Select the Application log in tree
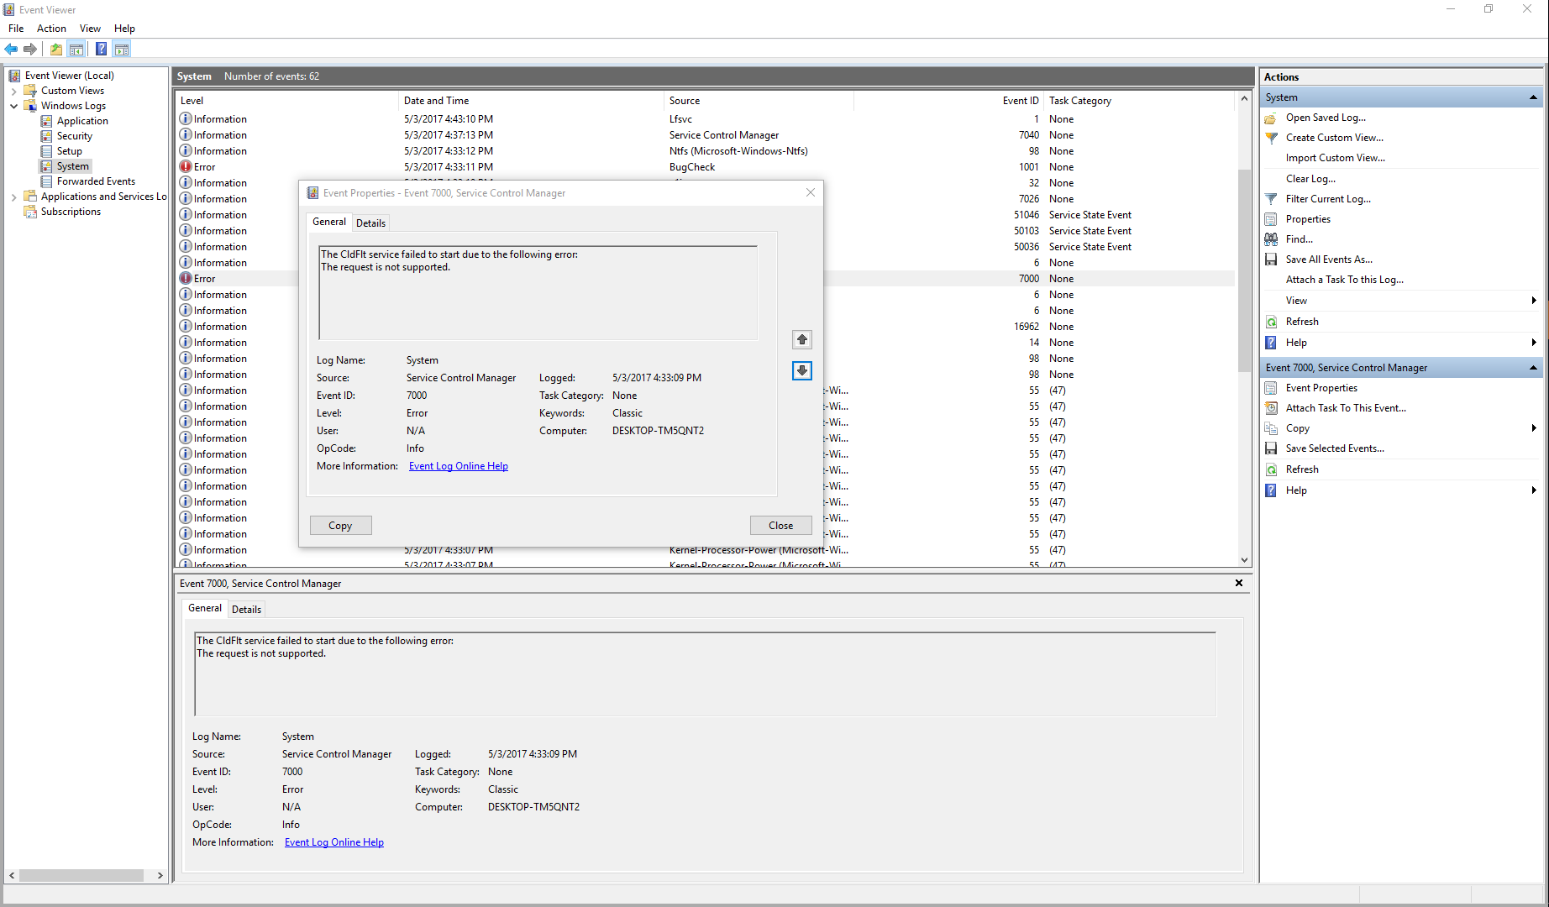 tap(82, 121)
